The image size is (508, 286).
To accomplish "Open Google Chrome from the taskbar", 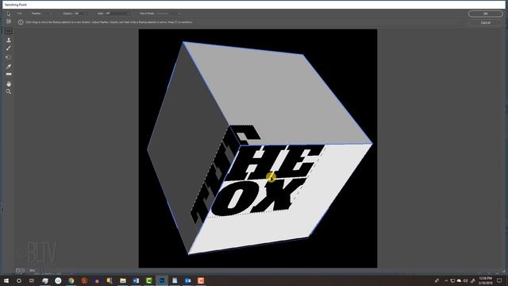I will 71,280.
